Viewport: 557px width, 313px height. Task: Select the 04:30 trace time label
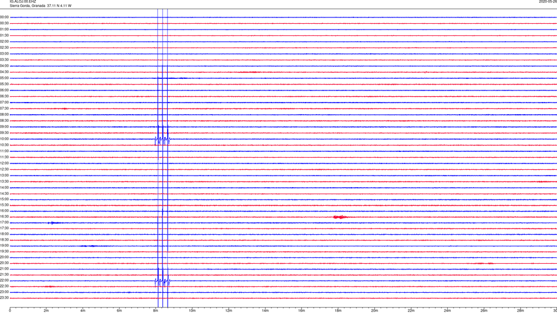pos(4,72)
